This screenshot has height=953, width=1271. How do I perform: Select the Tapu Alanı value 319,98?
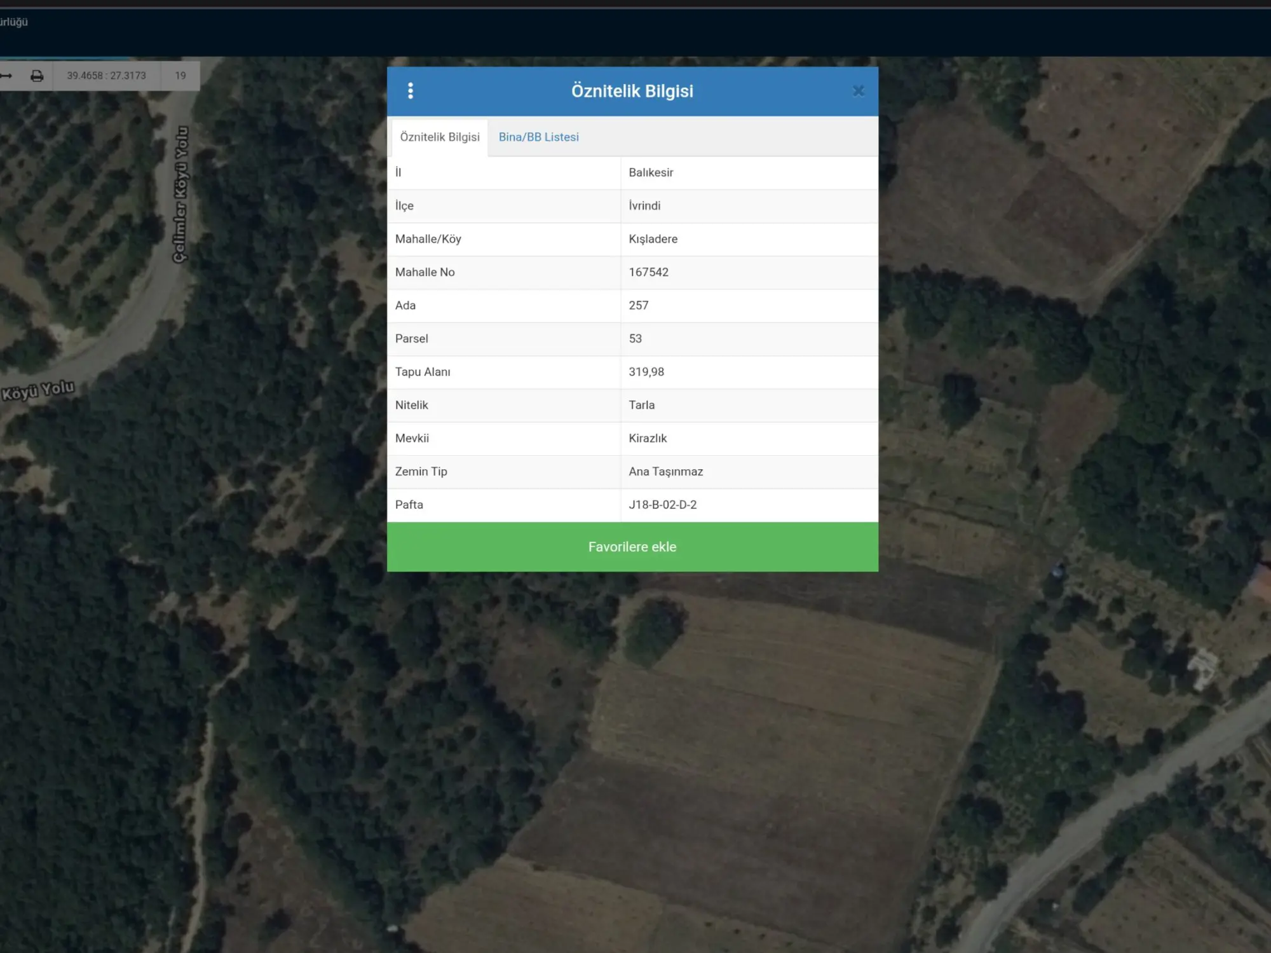tap(646, 372)
